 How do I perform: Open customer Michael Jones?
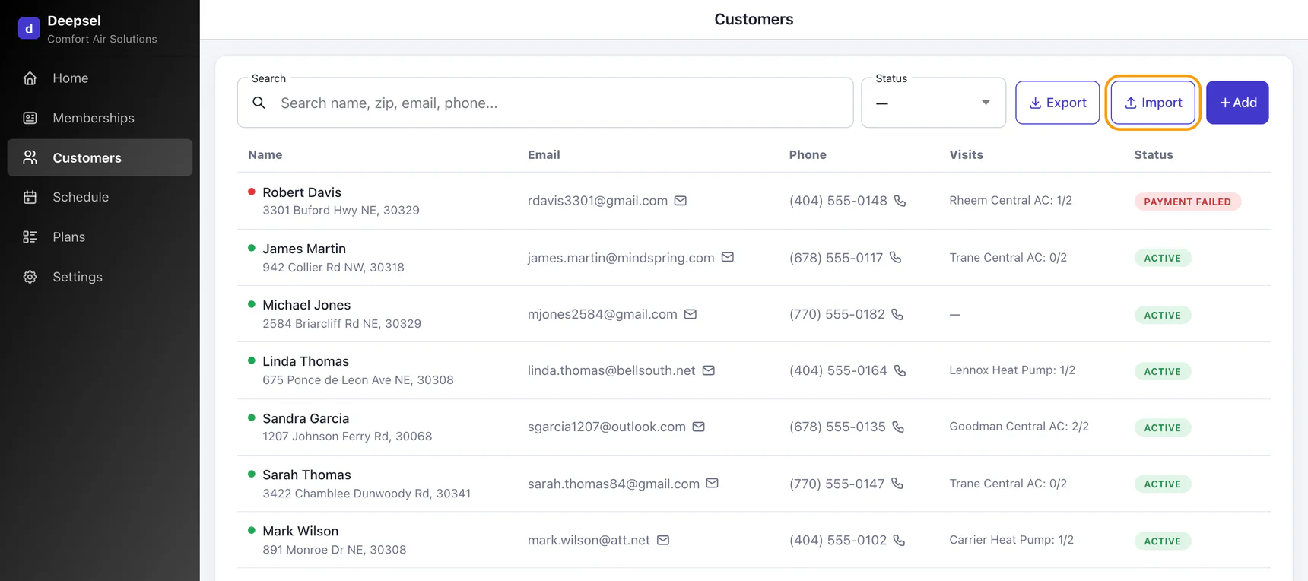click(306, 305)
